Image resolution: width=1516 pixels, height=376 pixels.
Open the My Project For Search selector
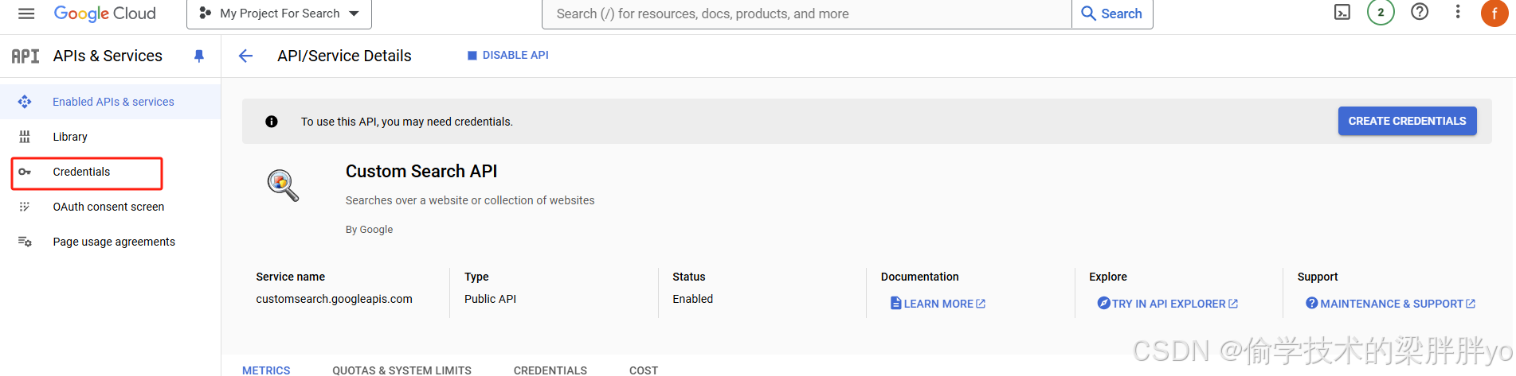pos(279,14)
